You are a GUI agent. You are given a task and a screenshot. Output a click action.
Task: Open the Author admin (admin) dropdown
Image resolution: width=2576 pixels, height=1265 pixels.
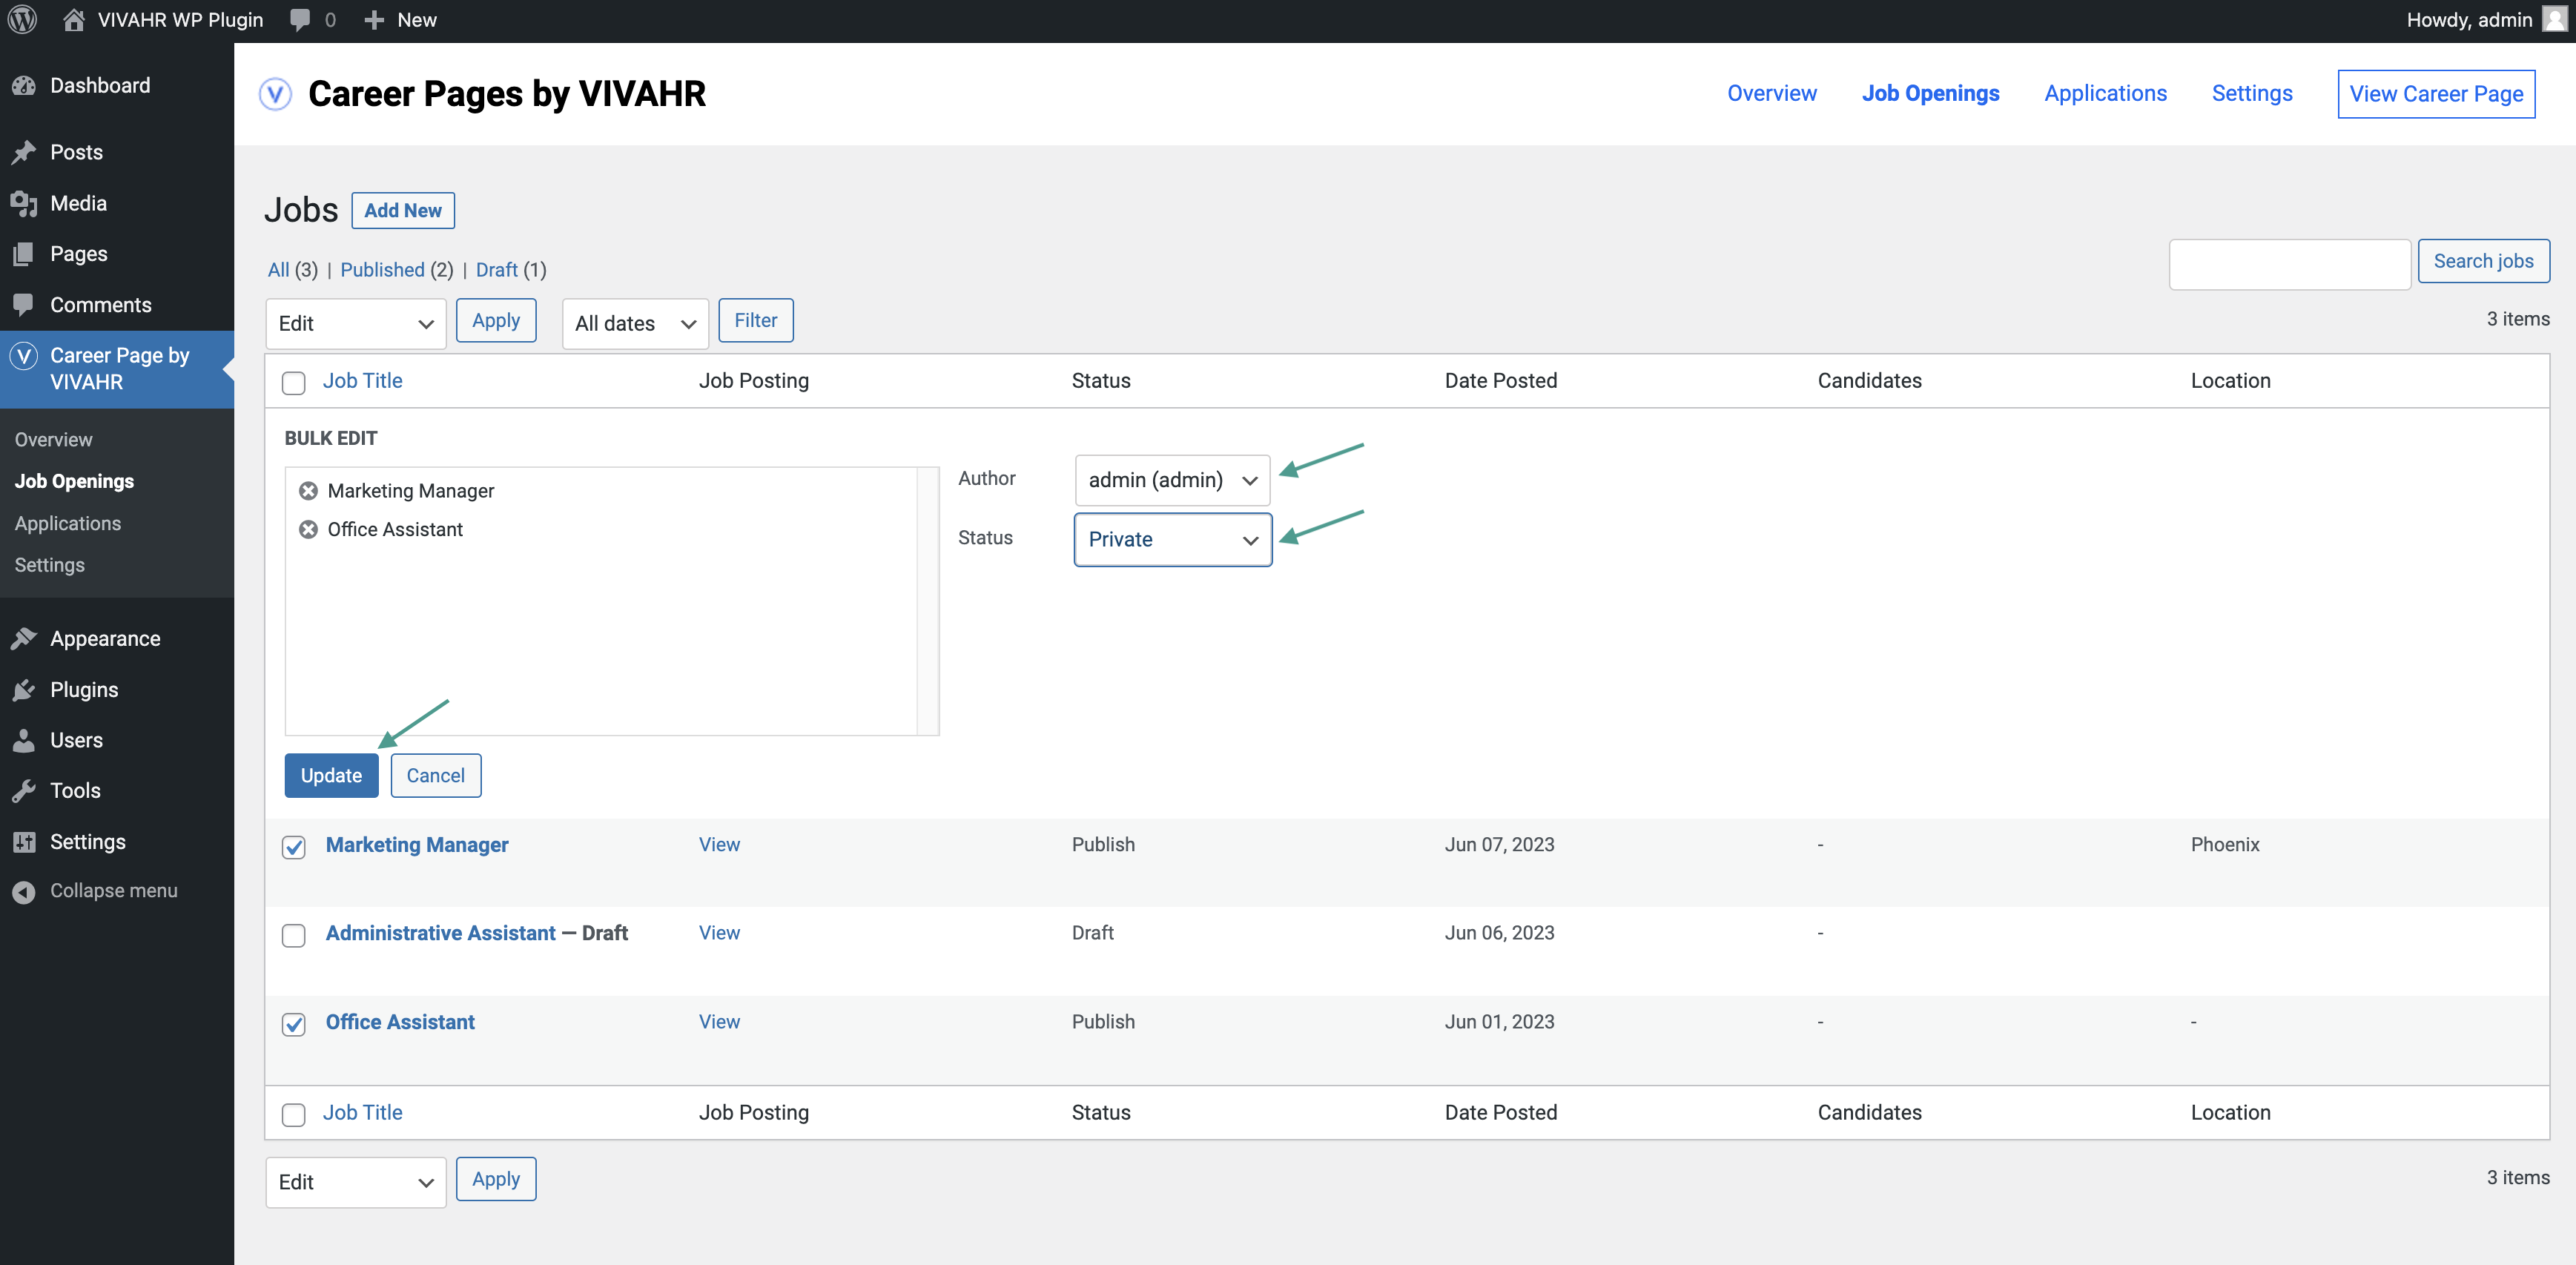(1172, 480)
